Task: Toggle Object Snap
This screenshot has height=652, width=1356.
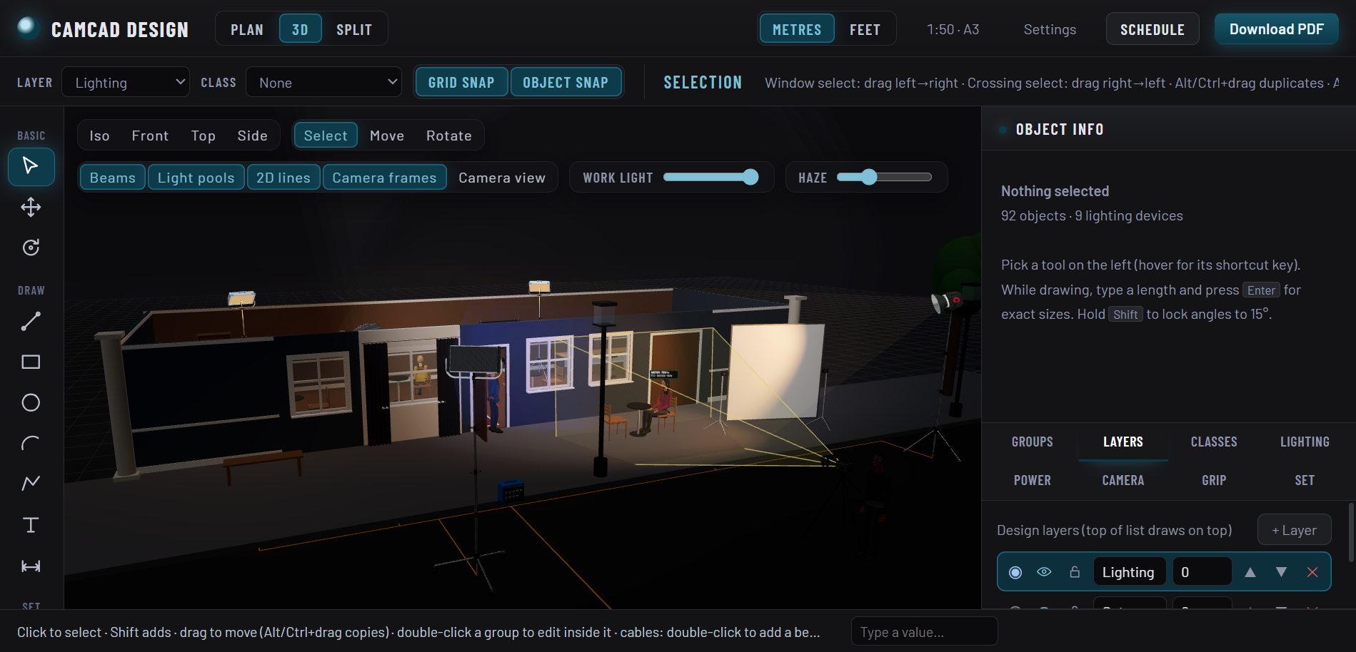Action: 566,83
